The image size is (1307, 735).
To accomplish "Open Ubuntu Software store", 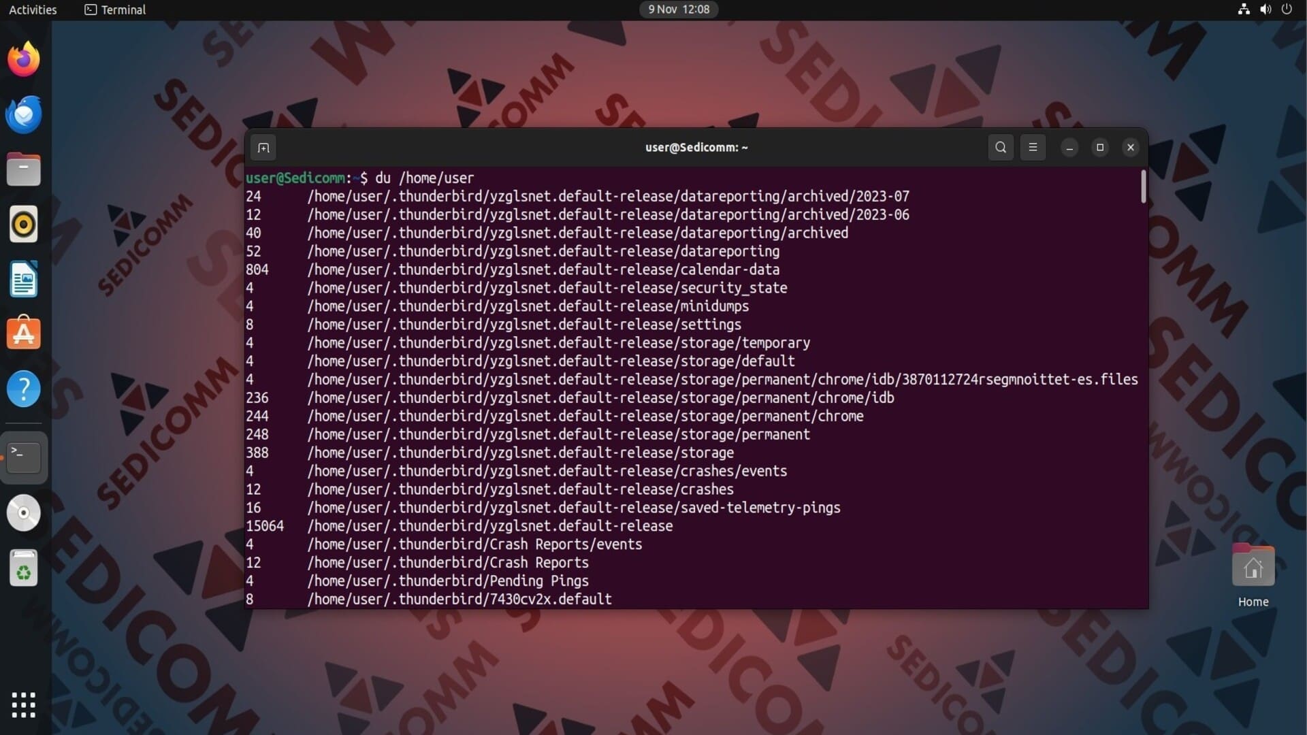I will (x=24, y=333).
